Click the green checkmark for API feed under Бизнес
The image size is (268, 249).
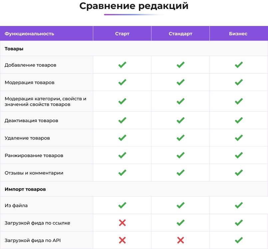coord(239,240)
